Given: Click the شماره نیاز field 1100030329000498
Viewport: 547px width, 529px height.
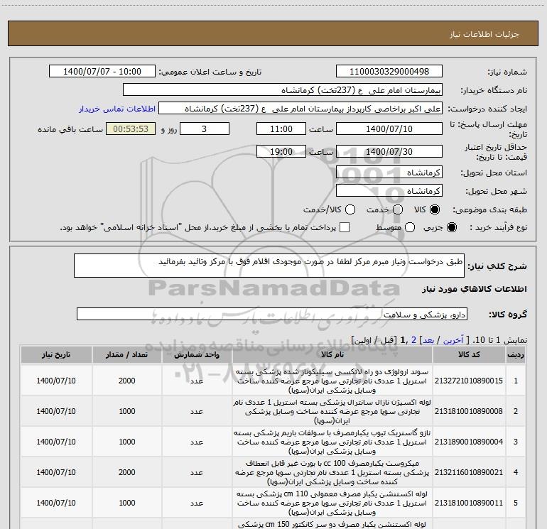Looking at the screenshot, I should point(389,71).
